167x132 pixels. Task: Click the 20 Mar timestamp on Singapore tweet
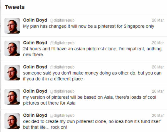pos(158,20)
